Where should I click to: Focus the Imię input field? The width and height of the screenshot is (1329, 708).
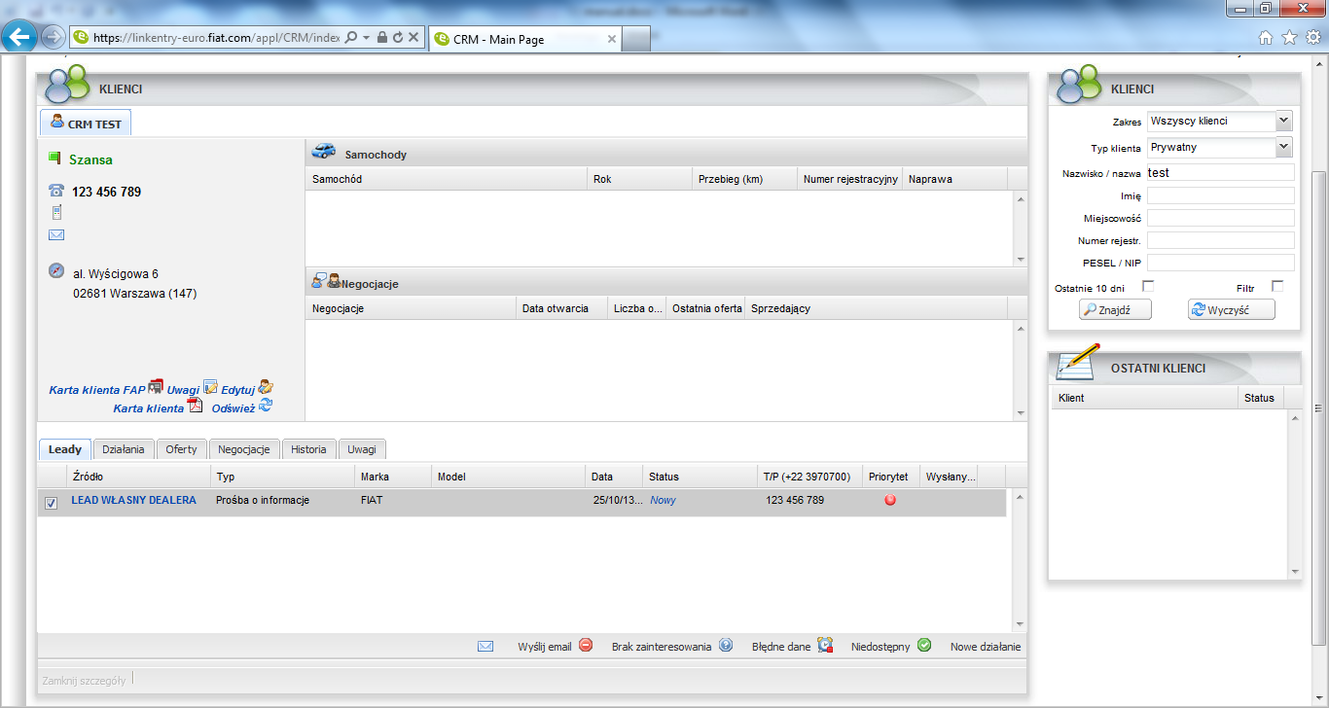1220,195
